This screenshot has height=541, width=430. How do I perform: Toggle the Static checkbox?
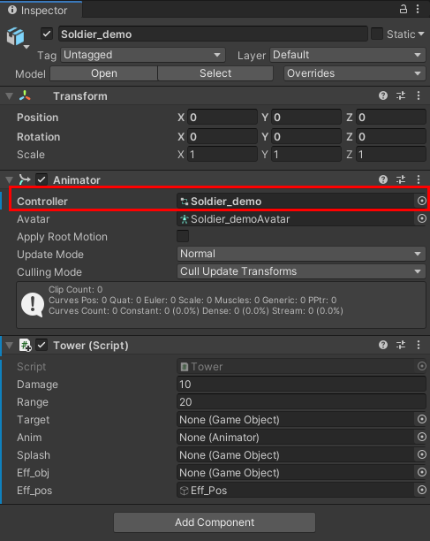[377, 34]
